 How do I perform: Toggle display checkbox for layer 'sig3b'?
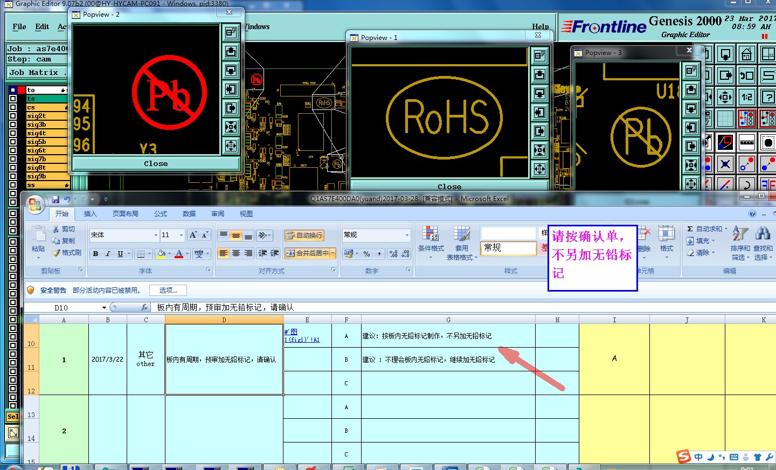tap(13, 125)
